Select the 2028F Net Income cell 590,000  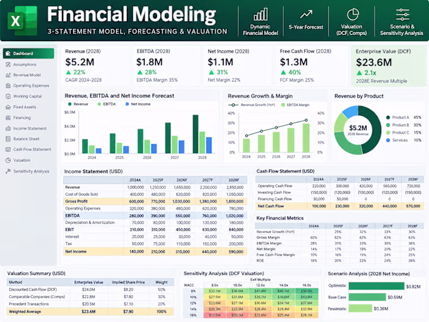236,251
